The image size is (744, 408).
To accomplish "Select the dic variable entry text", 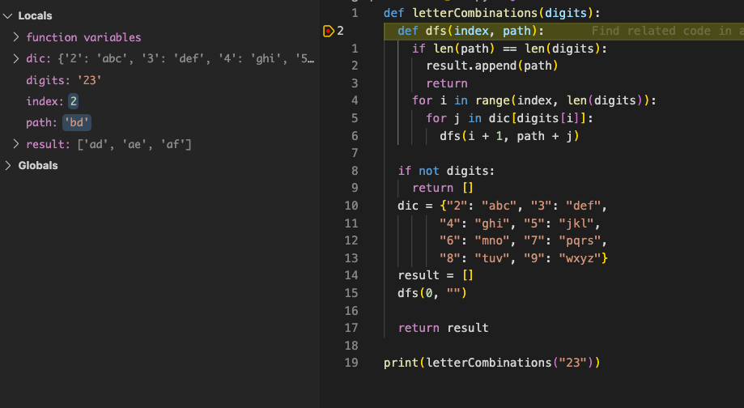I will tap(170, 58).
